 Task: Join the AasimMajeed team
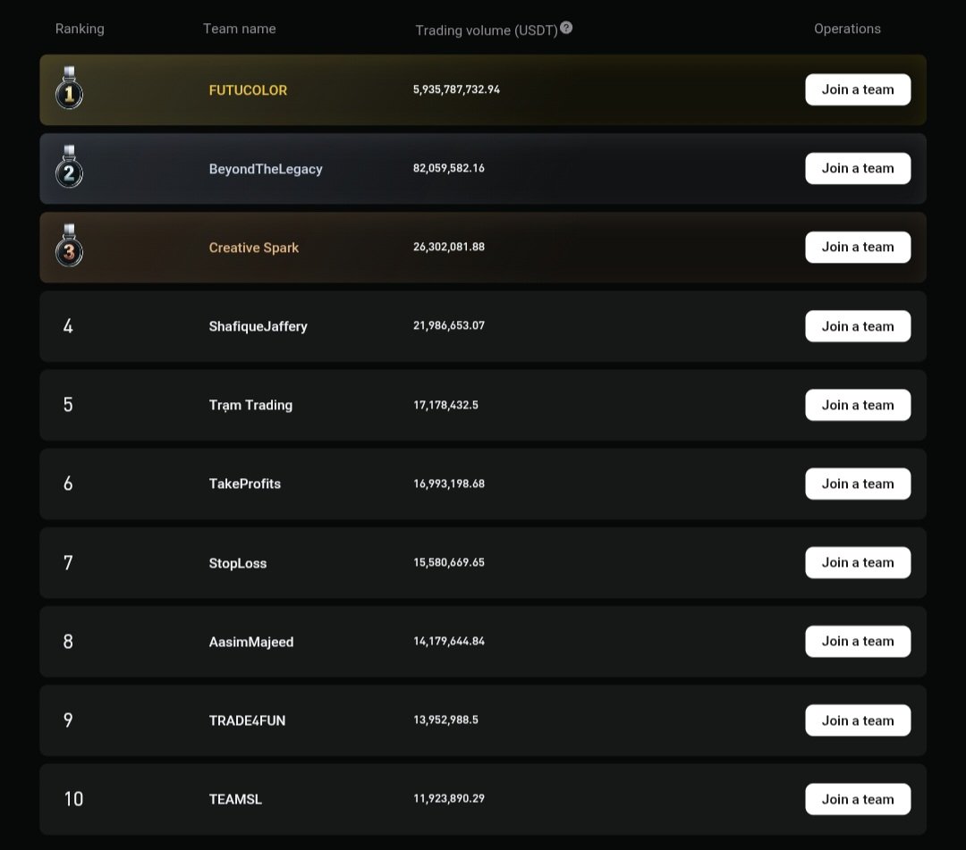(x=858, y=642)
